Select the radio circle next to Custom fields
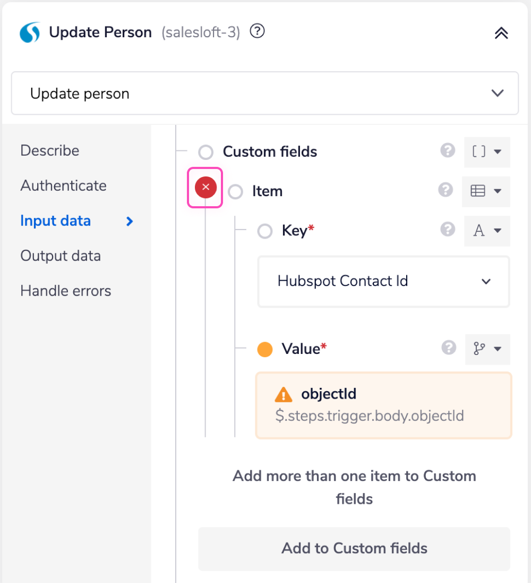Screen dimensions: 531x583 point(205,152)
